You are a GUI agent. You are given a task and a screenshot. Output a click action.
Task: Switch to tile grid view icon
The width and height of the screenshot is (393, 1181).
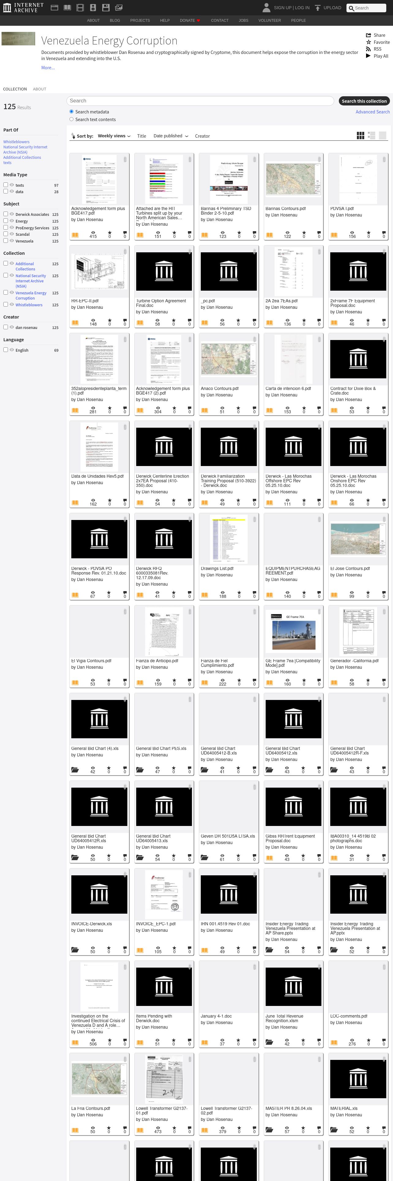(x=361, y=135)
